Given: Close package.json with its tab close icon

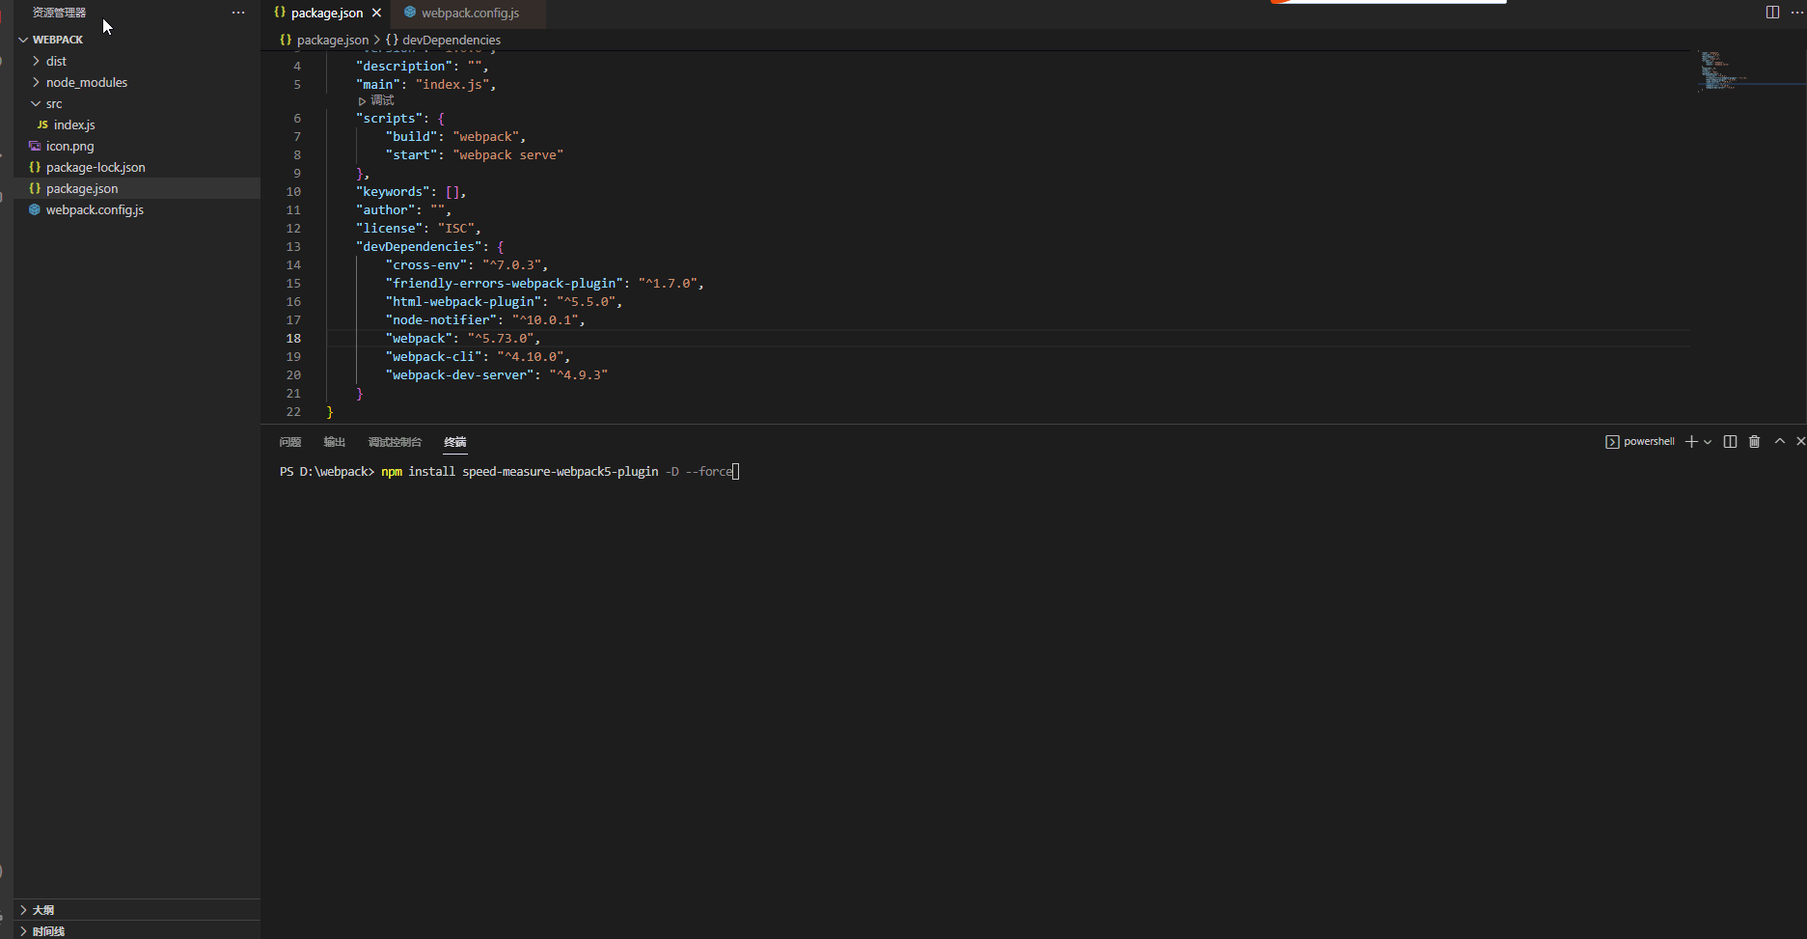Looking at the screenshot, I should (376, 13).
